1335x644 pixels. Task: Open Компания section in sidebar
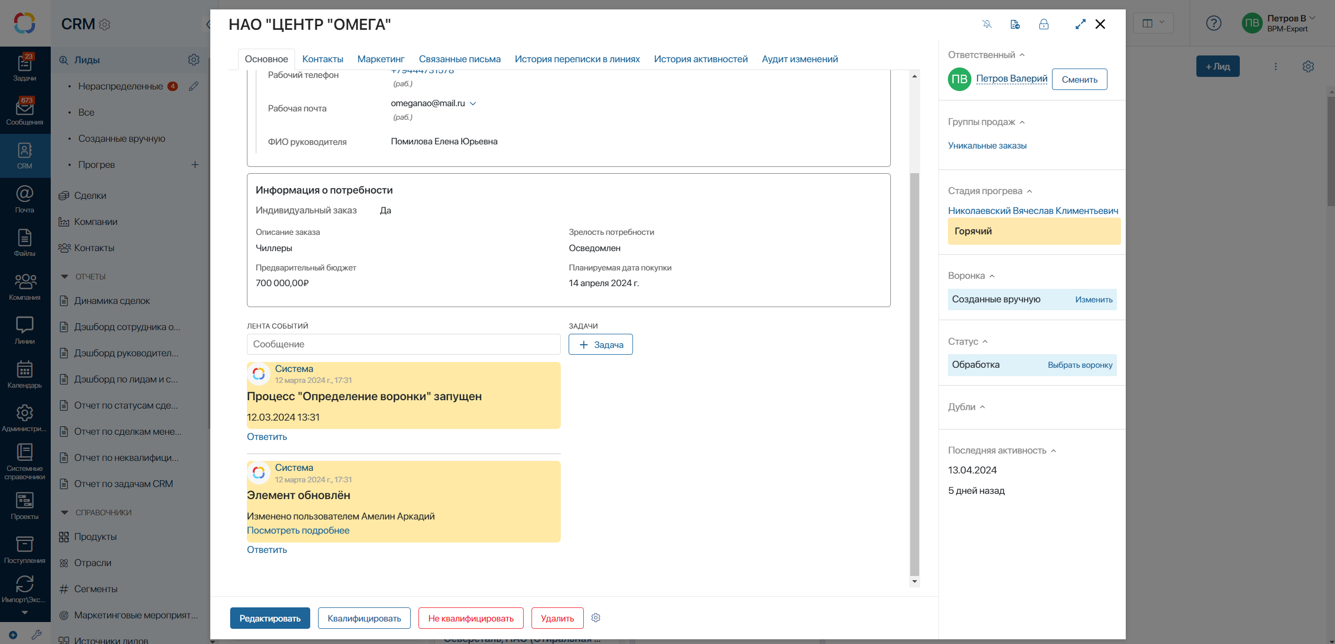pos(25,287)
